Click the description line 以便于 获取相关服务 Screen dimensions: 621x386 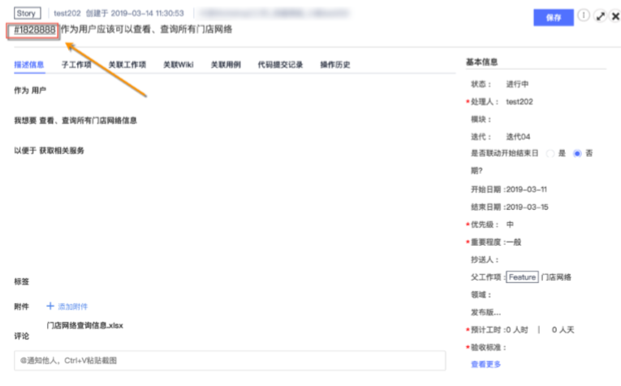coord(49,151)
